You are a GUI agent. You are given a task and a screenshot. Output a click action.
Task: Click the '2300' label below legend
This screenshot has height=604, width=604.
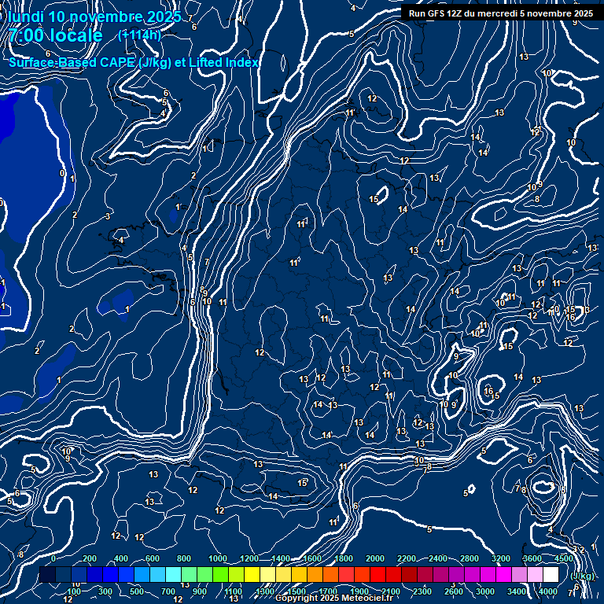tap(422, 591)
